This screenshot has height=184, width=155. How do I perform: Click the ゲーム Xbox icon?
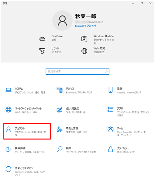point(110,129)
